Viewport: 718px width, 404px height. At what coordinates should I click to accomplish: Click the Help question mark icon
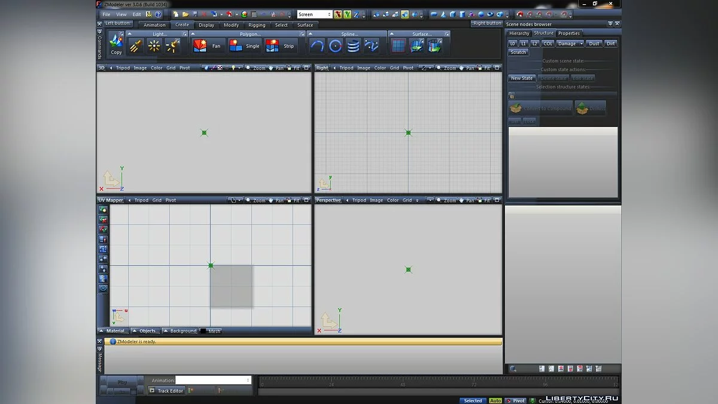point(158,14)
